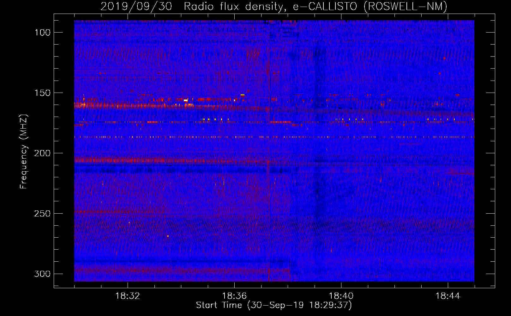Click the '18:40' time axis label
Viewport: 511px width, 316px height.
point(341,296)
